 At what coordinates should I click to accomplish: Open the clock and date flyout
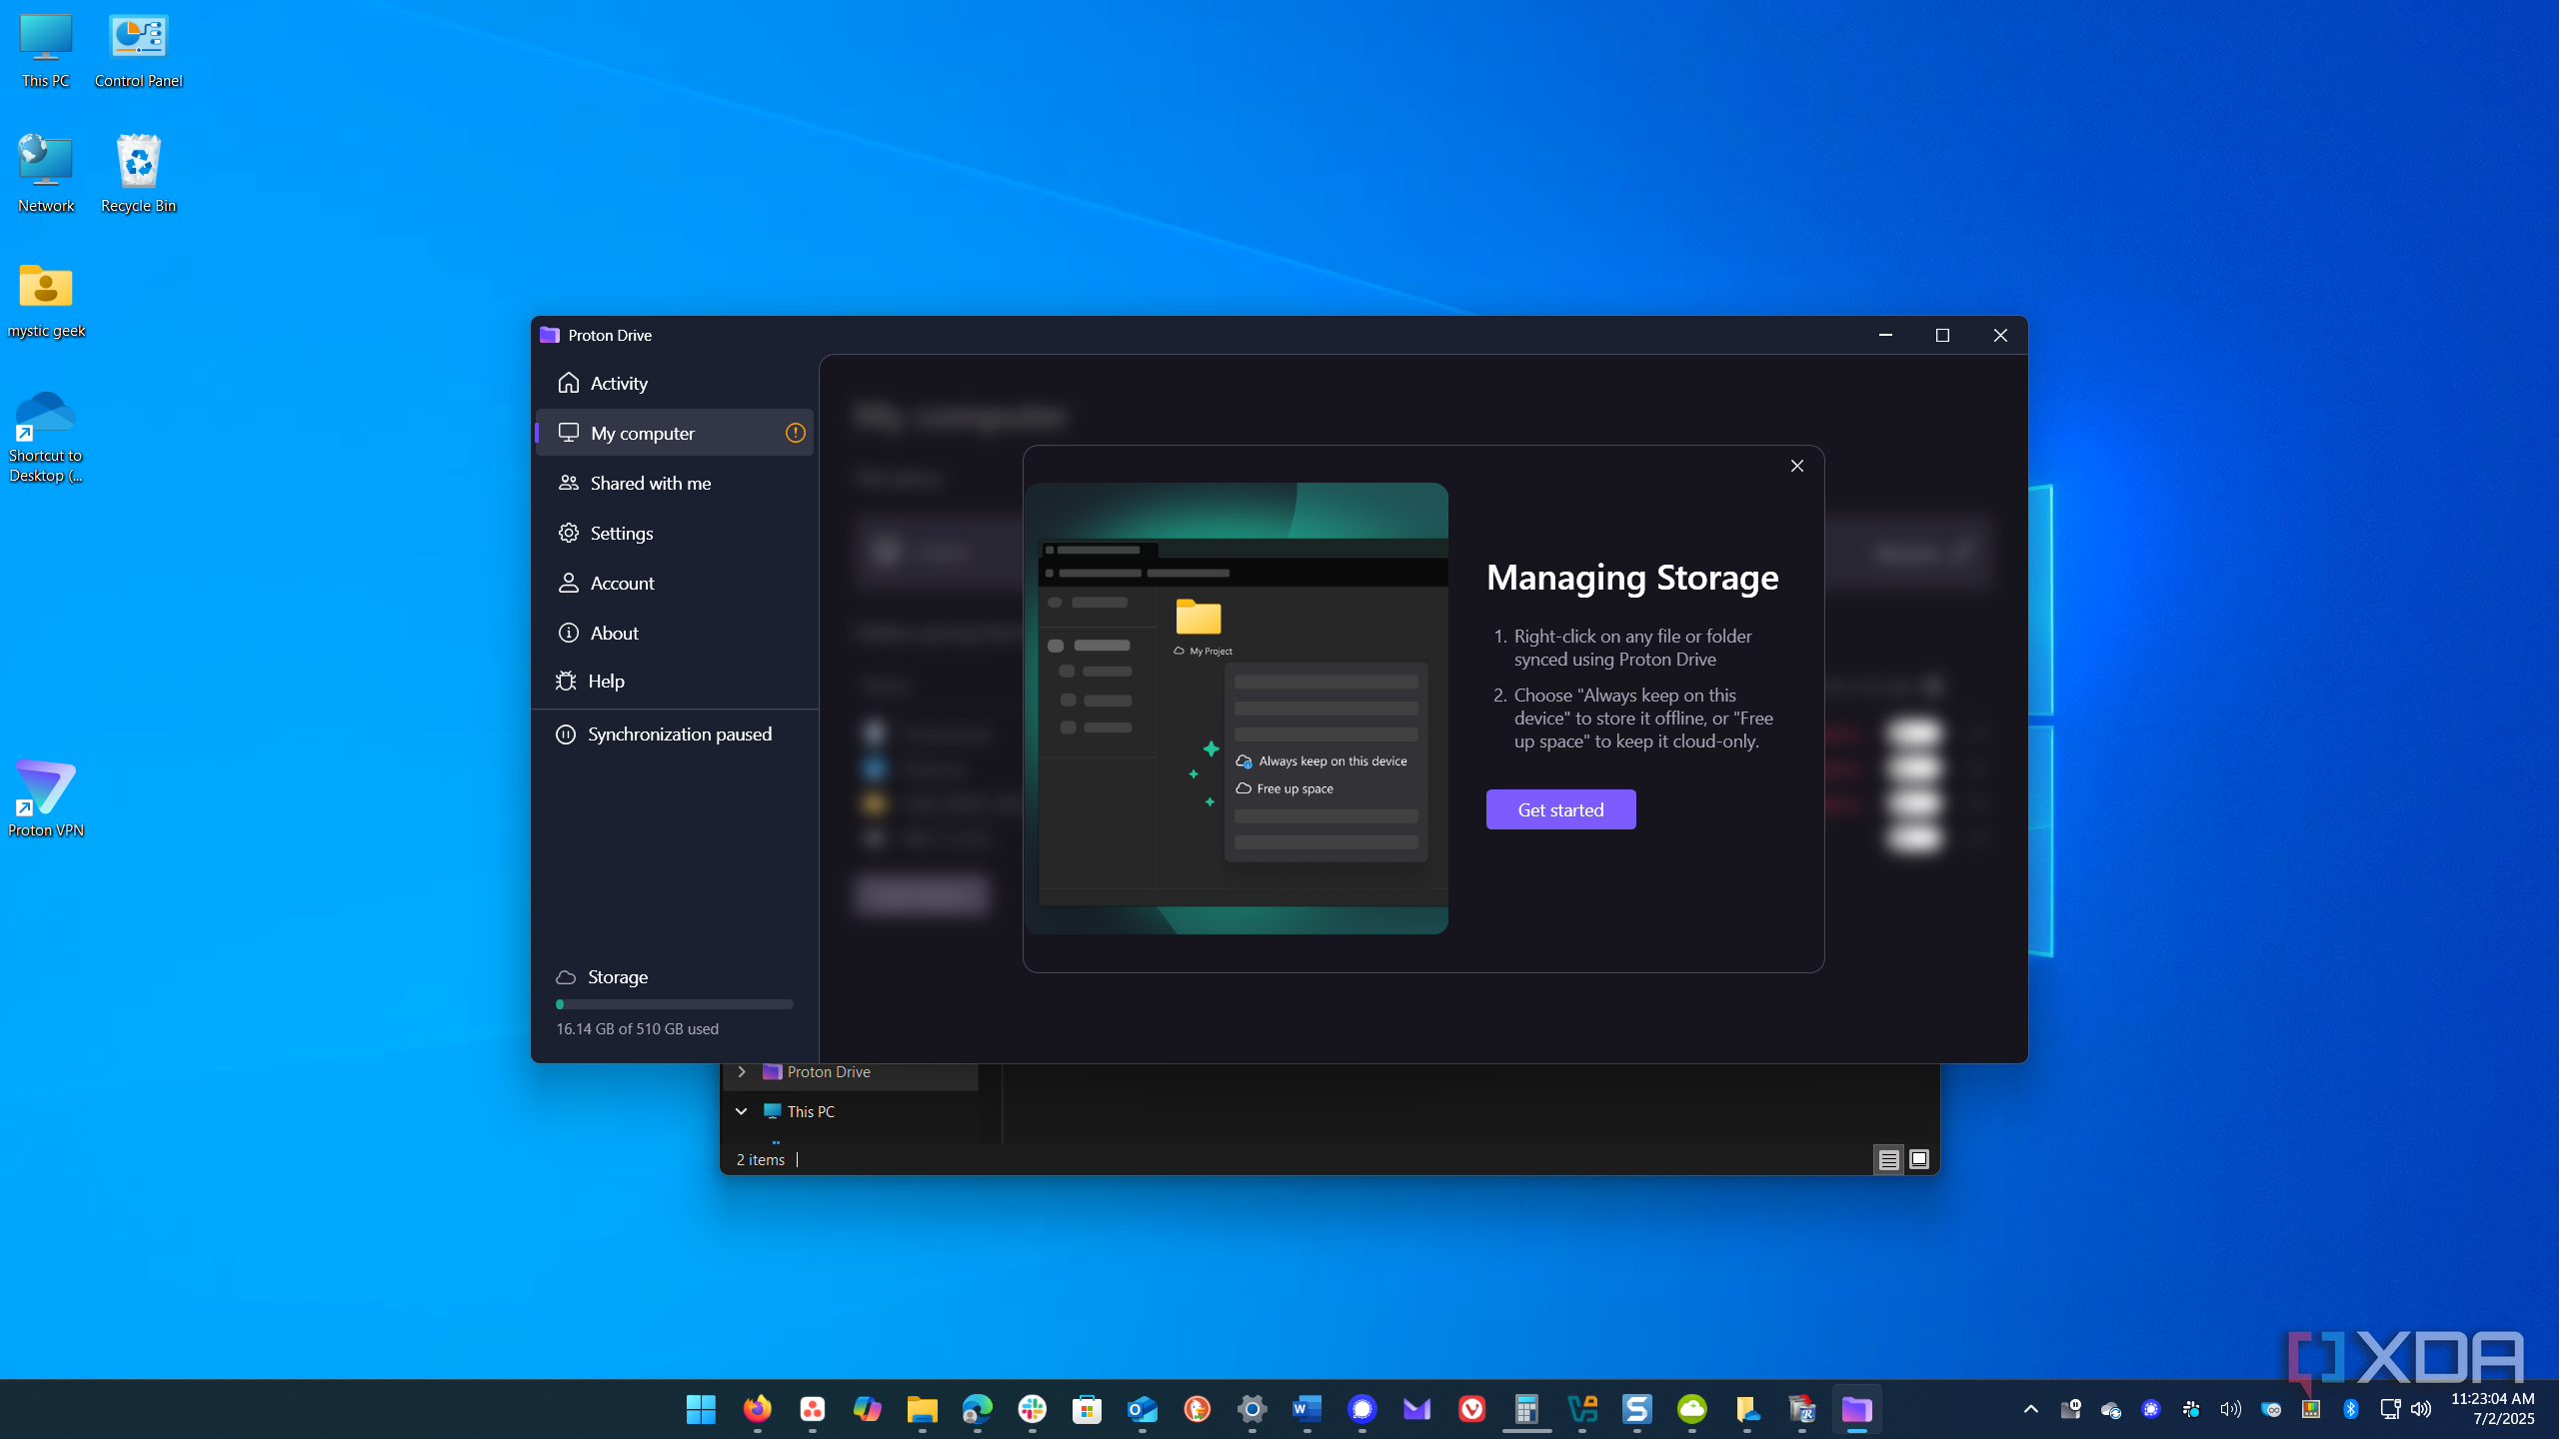(x=2492, y=1409)
